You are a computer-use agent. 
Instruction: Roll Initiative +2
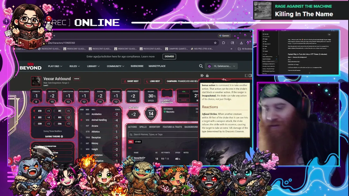[133, 114]
